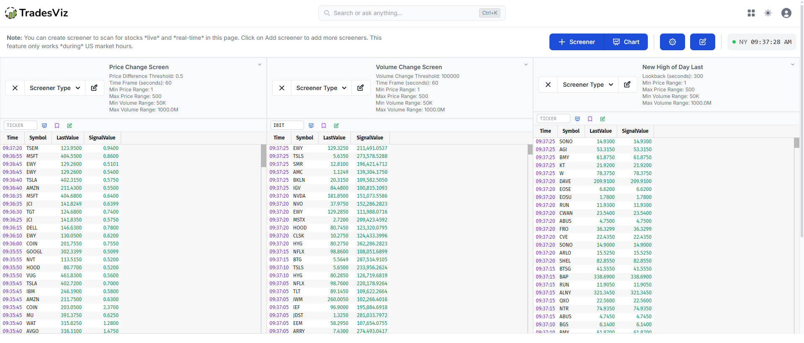This screenshot has height=343, width=804.
Task: Select BKLN symbol in Volume Change table
Action: tap(299, 180)
